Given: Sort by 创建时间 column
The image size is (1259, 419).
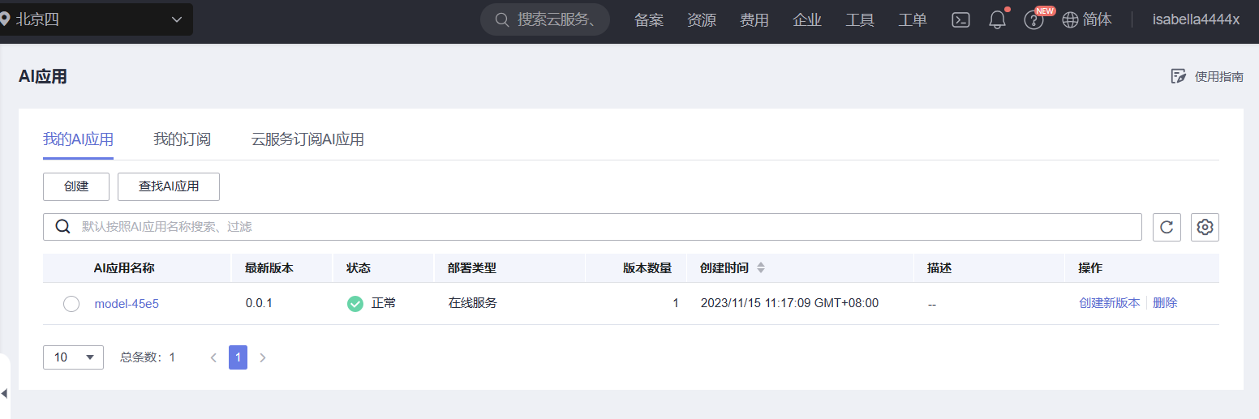Looking at the screenshot, I should (x=761, y=268).
